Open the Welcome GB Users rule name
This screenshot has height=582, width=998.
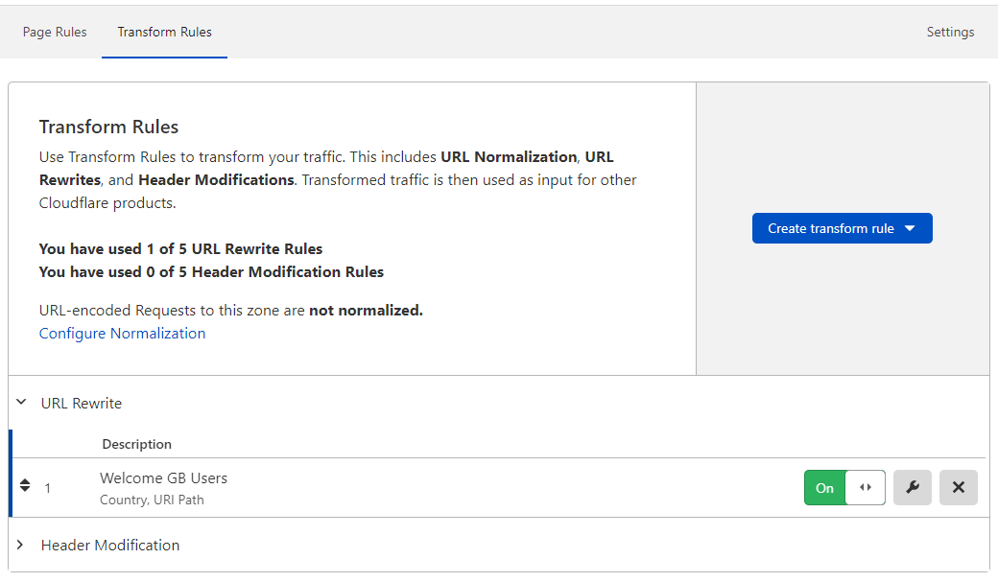pyautogui.click(x=163, y=477)
